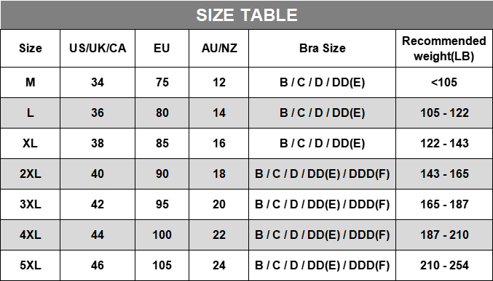Click the Recommended weight(LB) header
Screen dimensions: 493x281
pyautogui.click(x=444, y=49)
